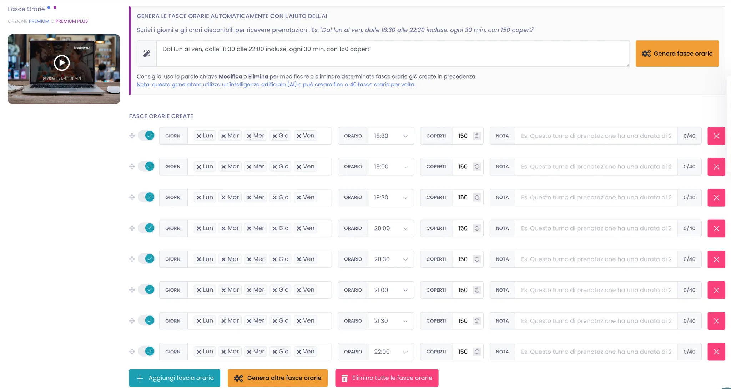Image resolution: width=731 pixels, height=389 pixels.
Task: Remove Lun tag from the 19:00 row
Action: pyautogui.click(x=199, y=167)
